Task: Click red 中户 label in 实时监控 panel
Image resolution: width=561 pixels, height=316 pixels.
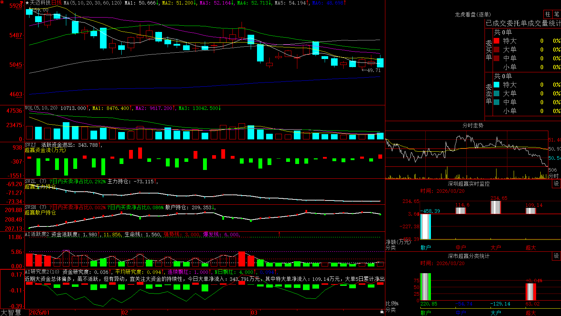Action: click(461, 248)
